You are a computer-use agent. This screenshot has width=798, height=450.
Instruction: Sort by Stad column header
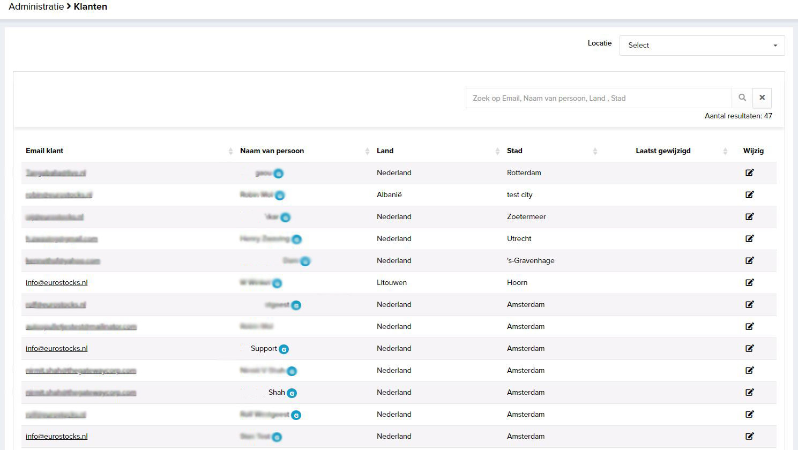[x=514, y=151]
